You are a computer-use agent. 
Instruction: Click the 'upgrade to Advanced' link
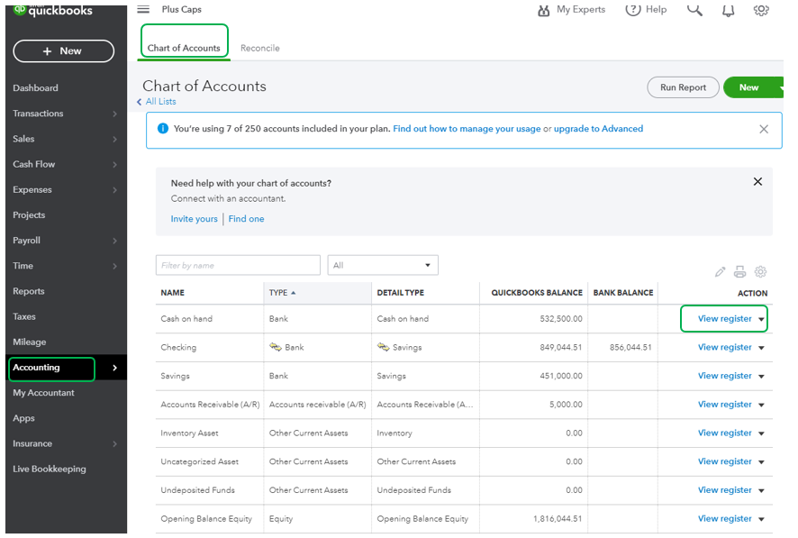pos(598,129)
